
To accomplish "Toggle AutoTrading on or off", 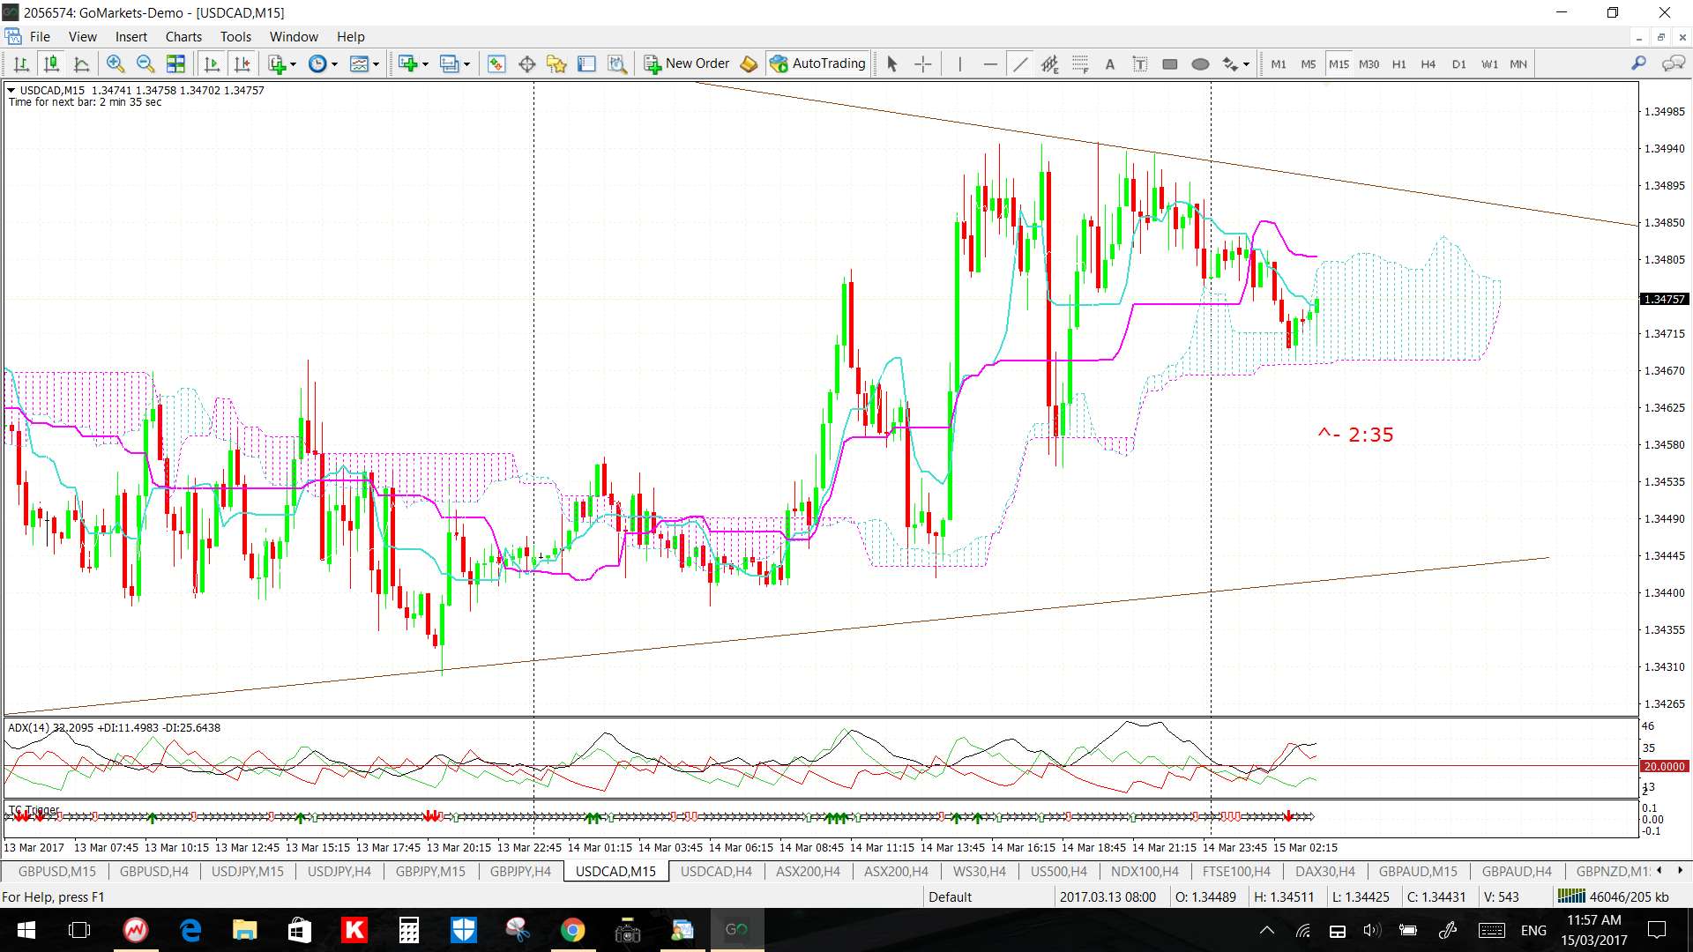I will [x=818, y=63].
